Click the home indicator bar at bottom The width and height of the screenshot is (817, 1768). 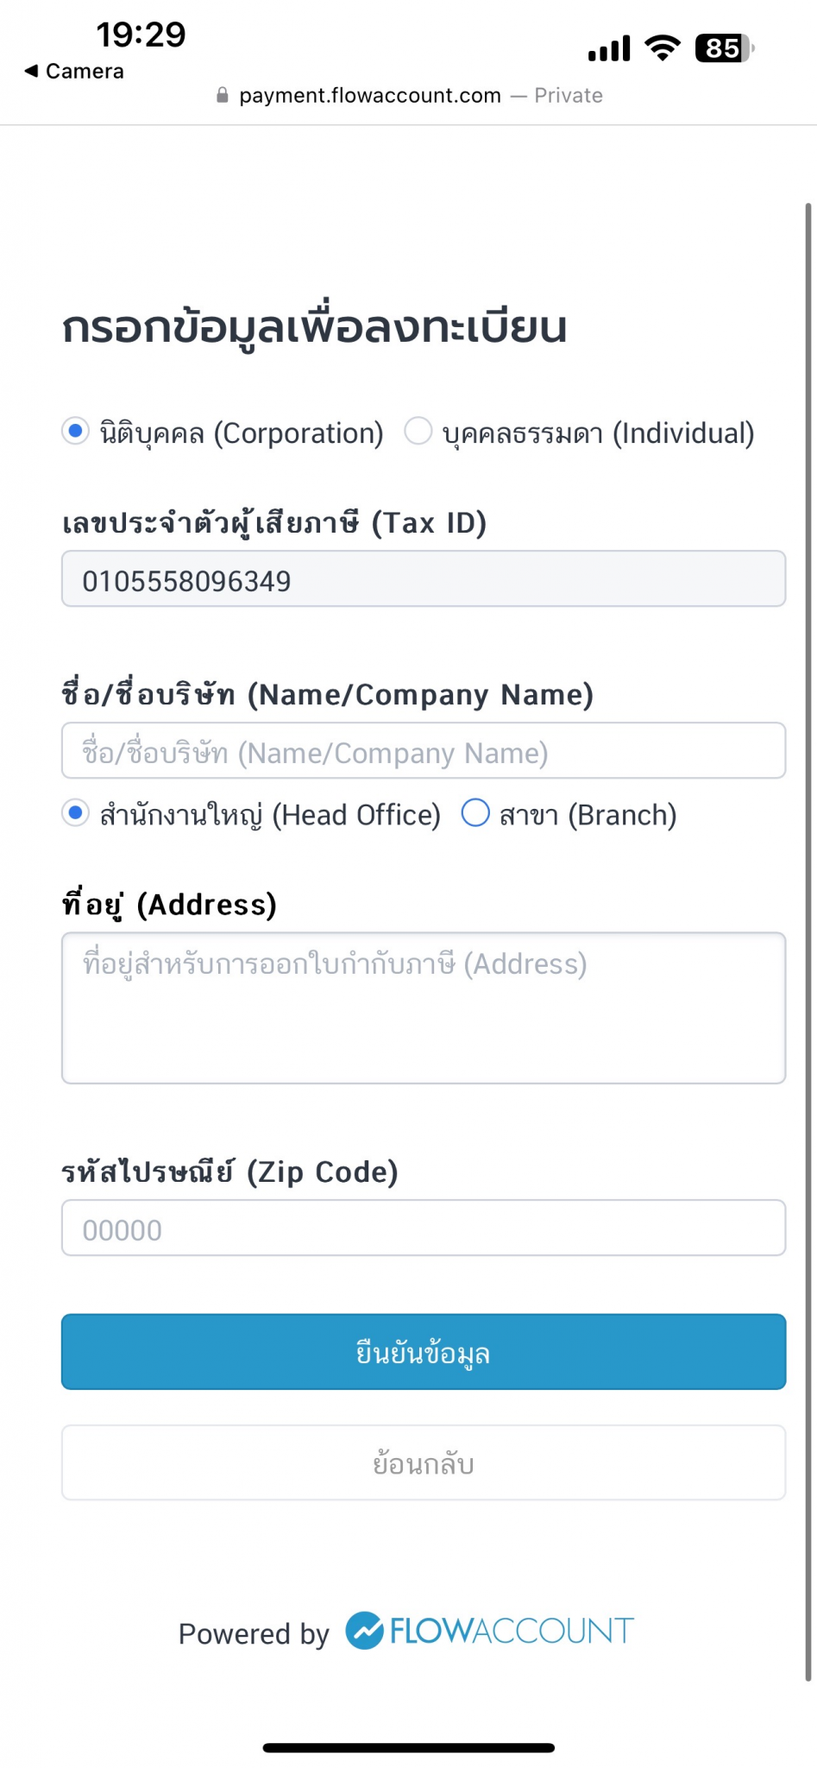(408, 1746)
